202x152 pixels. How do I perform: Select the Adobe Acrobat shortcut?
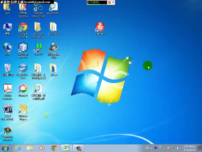(x=8, y=92)
